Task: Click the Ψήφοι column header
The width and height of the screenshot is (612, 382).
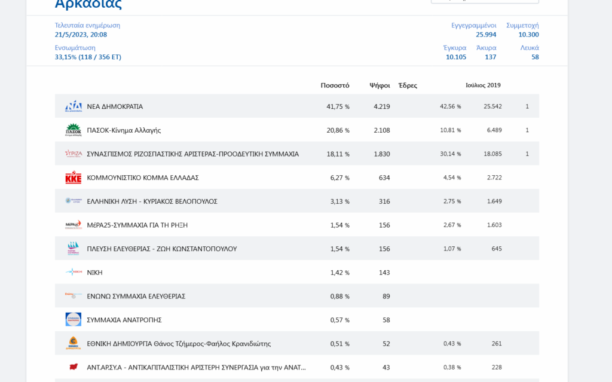Action: click(380, 85)
